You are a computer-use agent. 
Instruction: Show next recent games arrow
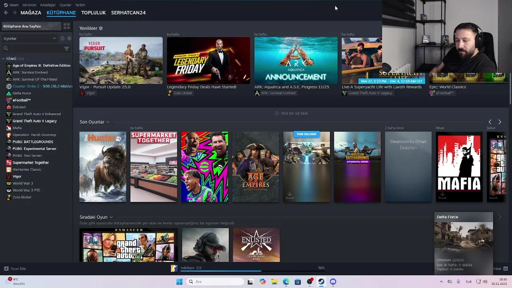click(x=500, y=122)
